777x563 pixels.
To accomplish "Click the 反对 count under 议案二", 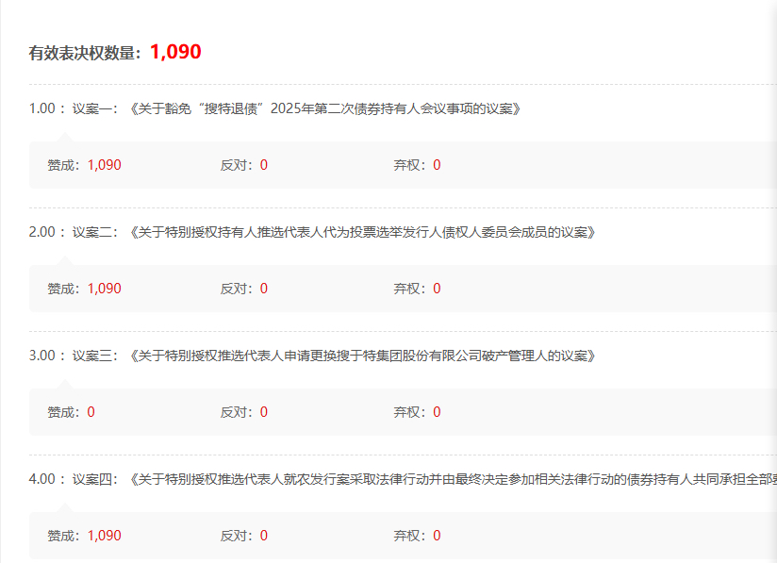I will click(x=264, y=289).
